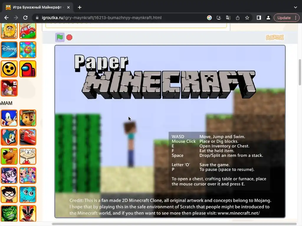Image resolution: width=302 pixels, height=226 pixels.
Task: Open the Cars Lightning McQueen thumbnail
Action: pos(28,137)
